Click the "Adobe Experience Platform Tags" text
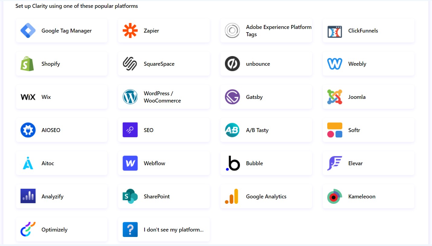432x246 pixels. 279,31
